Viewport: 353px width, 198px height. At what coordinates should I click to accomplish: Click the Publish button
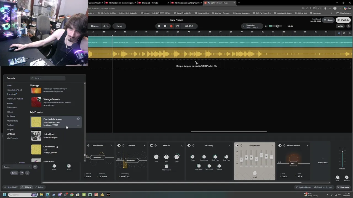click(x=343, y=20)
